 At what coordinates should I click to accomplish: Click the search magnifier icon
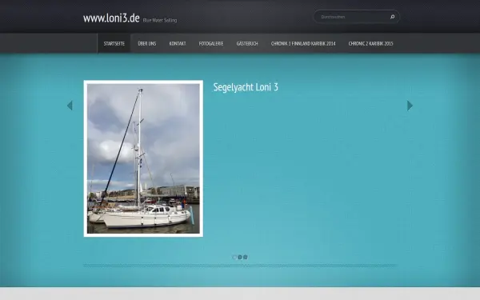pos(392,17)
